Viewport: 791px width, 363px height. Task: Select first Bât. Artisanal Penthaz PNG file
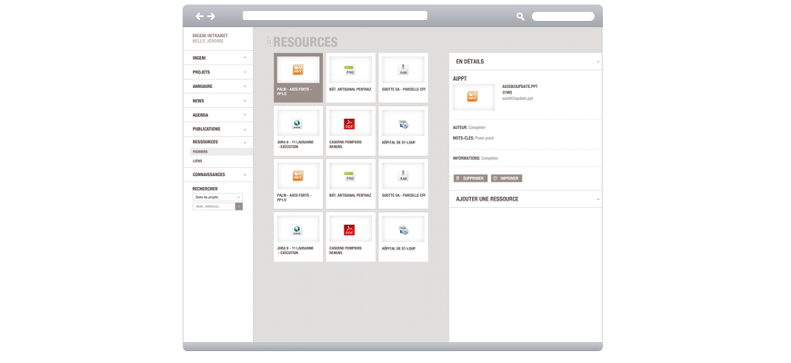pos(349,70)
